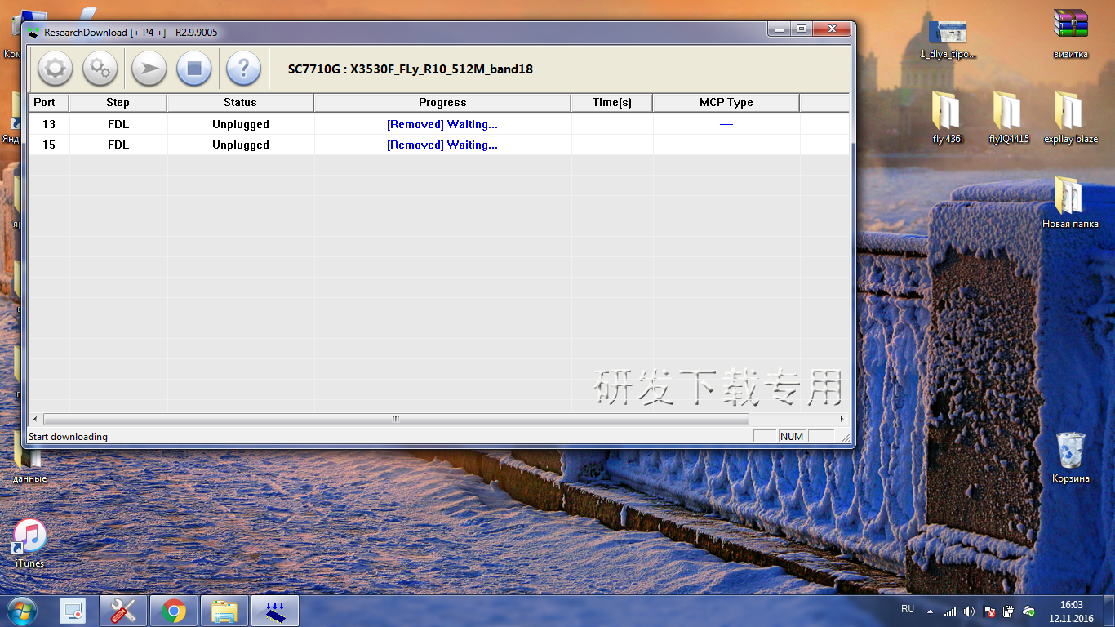Viewport: 1115px width, 627px height.
Task: Start downloading with the play icon
Action: click(149, 69)
